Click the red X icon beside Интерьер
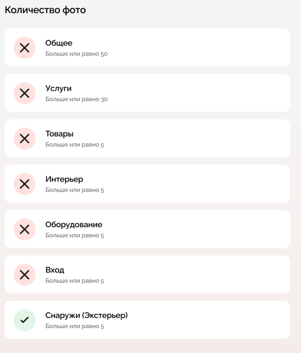 tap(24, 184)
